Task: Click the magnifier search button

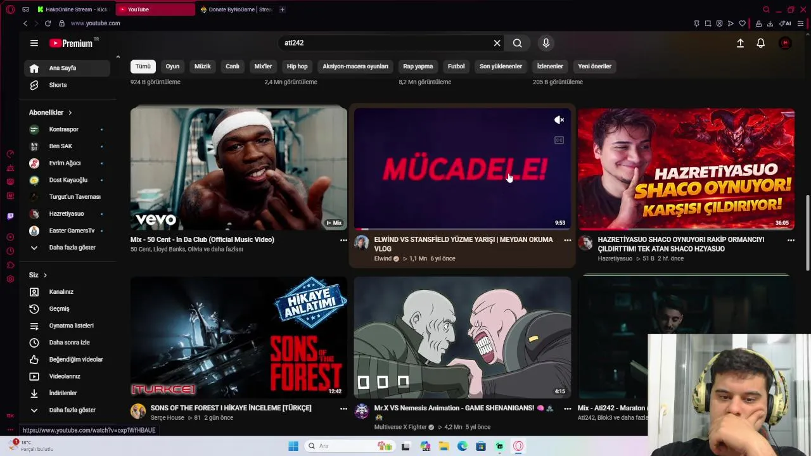Action: click(x=518, y=43)
